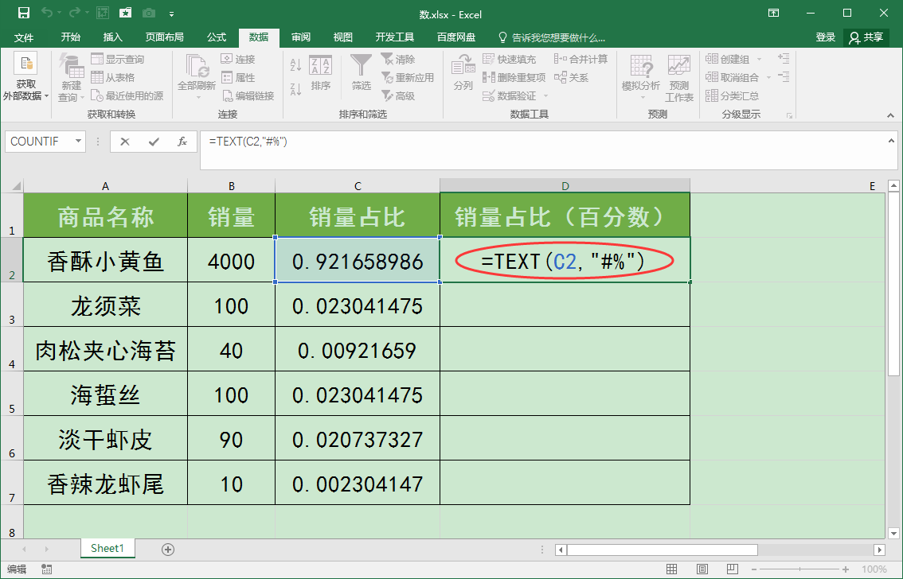Image resolution: width=903 pixels, height=579 pixels.
Task: Click 取消组合 ungroup button
Action: (x=732, y=77)
